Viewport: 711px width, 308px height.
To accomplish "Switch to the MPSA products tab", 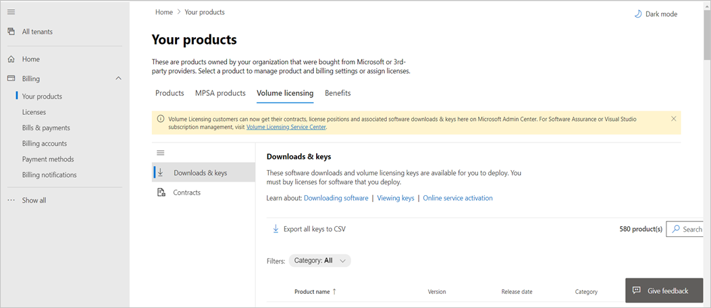I will pyautogui.click(x=220, y=93).
